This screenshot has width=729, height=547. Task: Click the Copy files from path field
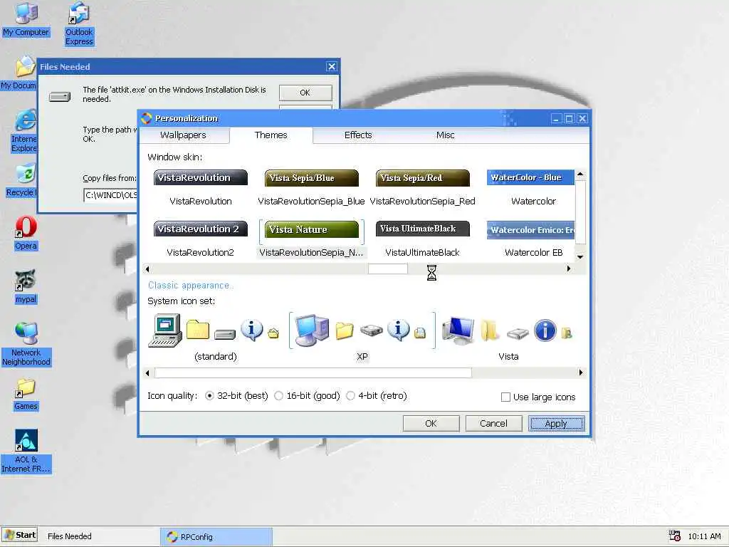(x=110, y=195)
